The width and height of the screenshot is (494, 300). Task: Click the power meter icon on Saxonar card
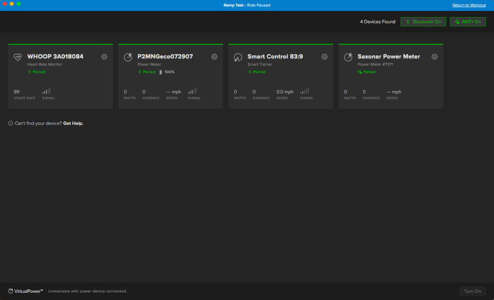[348, 57]
